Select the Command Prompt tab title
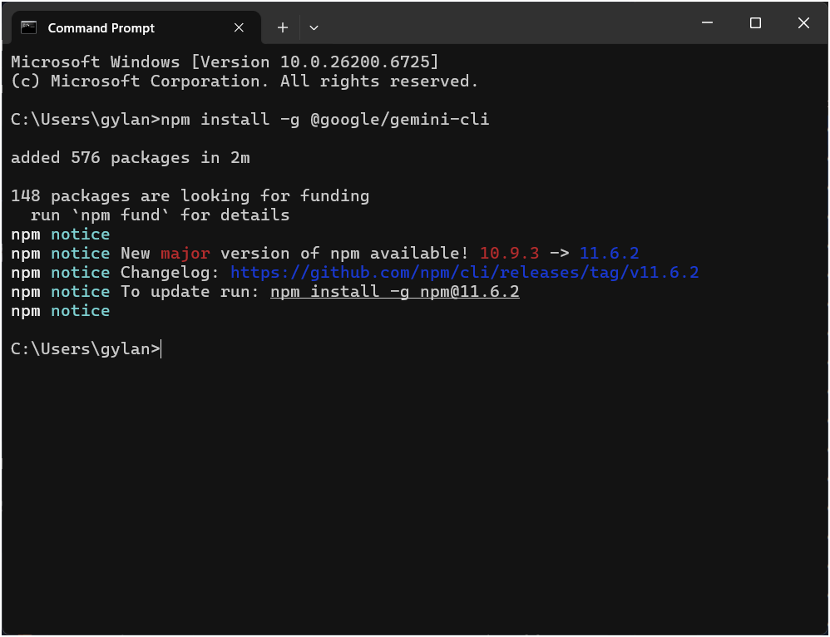The image size is (830, 637). point(101,28)
